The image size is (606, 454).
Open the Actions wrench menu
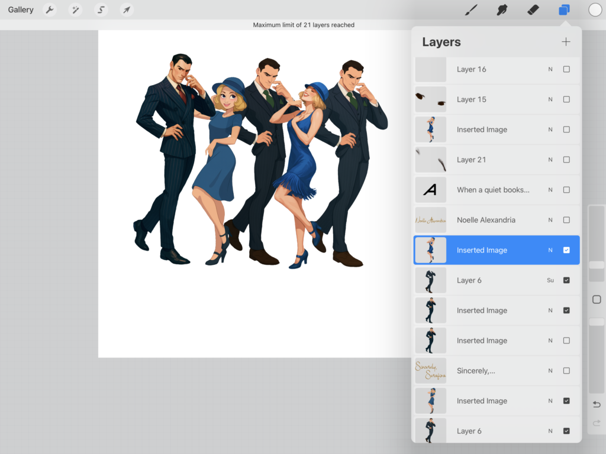50,10
